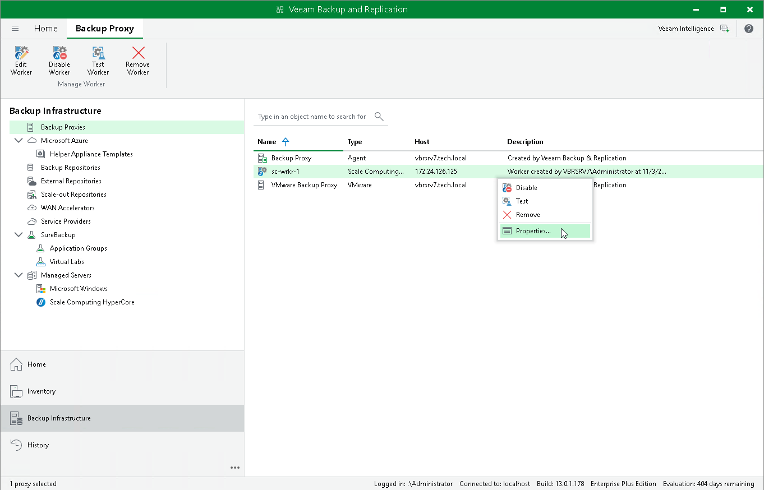Open the Help question mark icon

(x=749, y=29)
